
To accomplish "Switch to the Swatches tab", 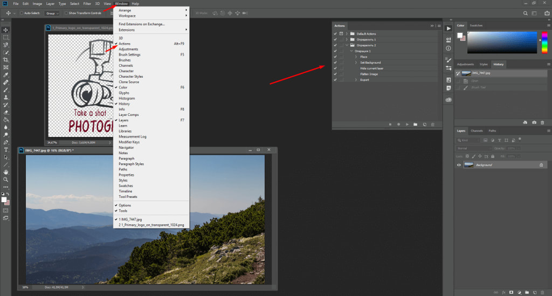I will (x=476, y=25).
